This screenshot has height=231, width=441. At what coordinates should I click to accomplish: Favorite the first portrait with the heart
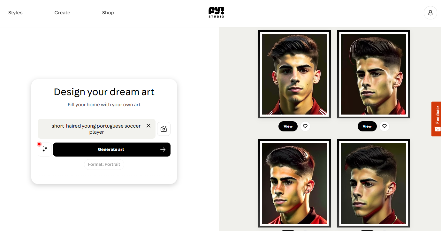305,126
